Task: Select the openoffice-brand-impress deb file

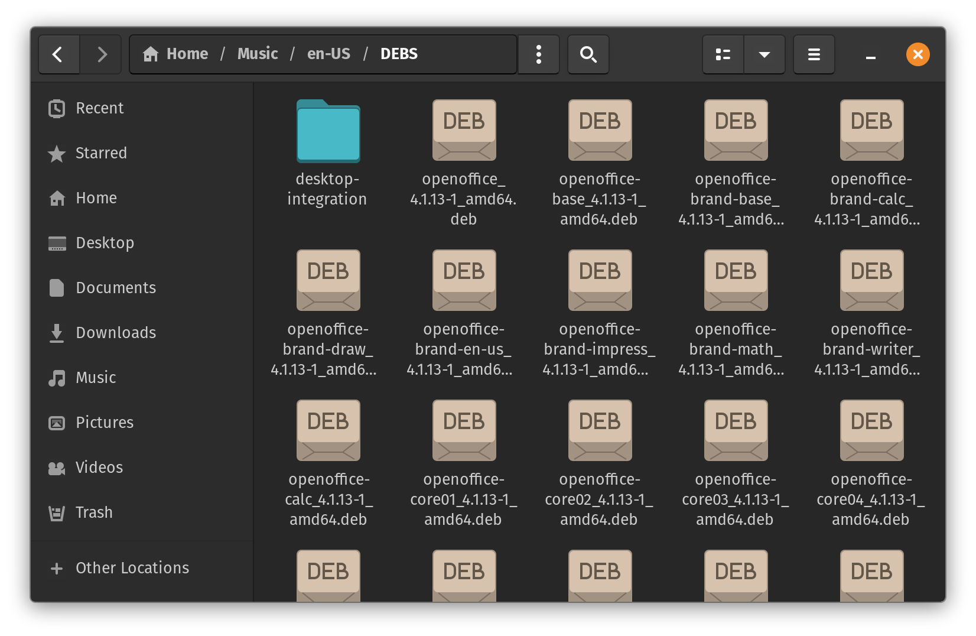Action: (x=600, y=281)
